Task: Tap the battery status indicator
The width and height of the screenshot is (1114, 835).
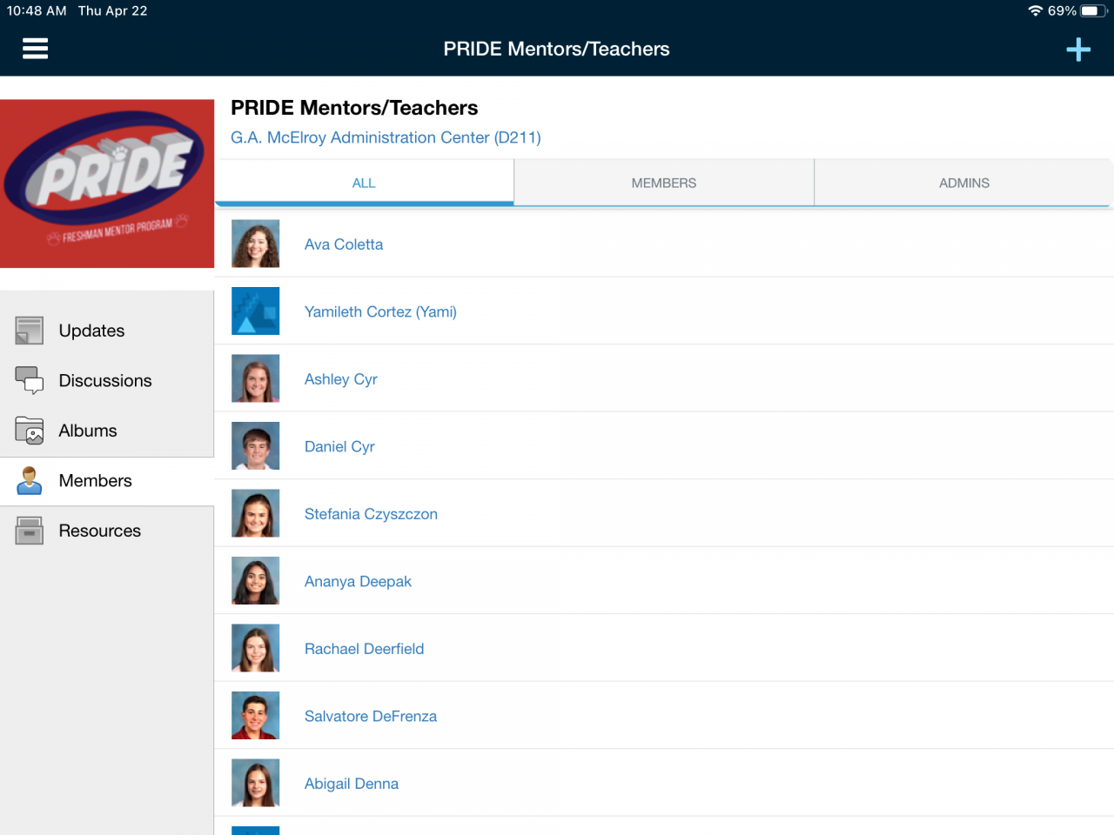Action: pos(1093,11)
